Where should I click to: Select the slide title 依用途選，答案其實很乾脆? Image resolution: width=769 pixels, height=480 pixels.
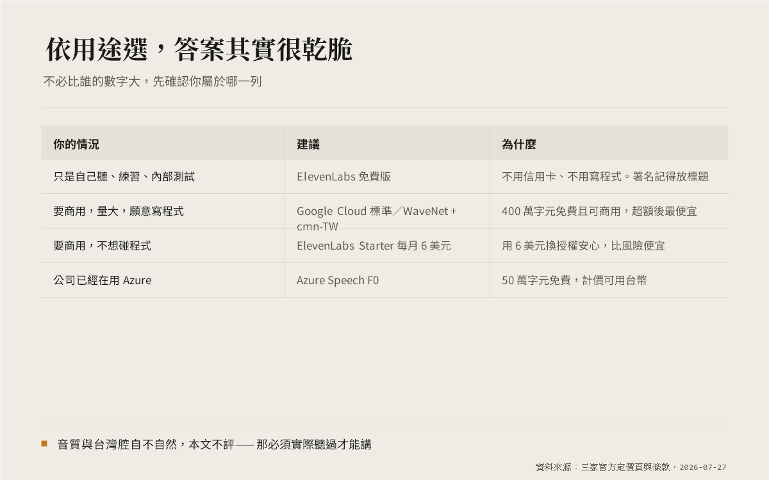pyautogui.click(x=199, y=49)
